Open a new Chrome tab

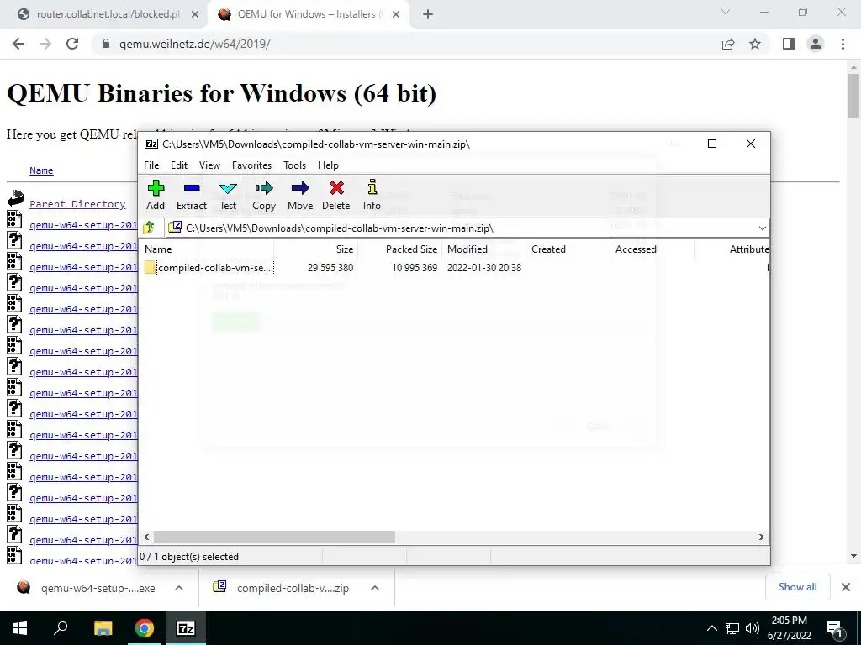tap(428, 14)
